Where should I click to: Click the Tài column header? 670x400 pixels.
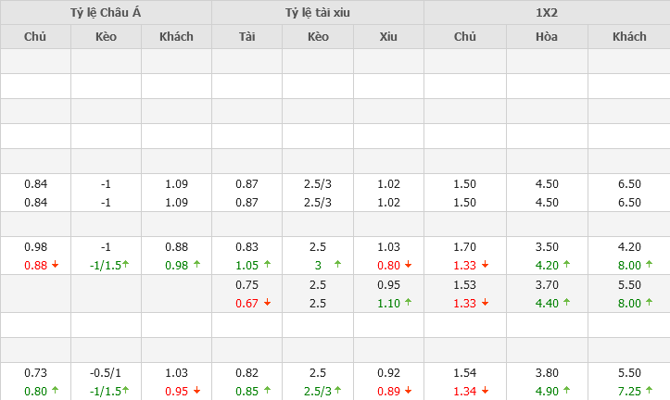247,37
